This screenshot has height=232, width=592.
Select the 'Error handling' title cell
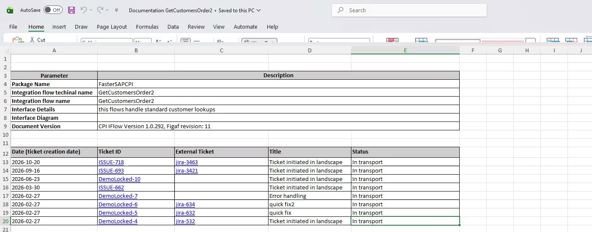310,196
